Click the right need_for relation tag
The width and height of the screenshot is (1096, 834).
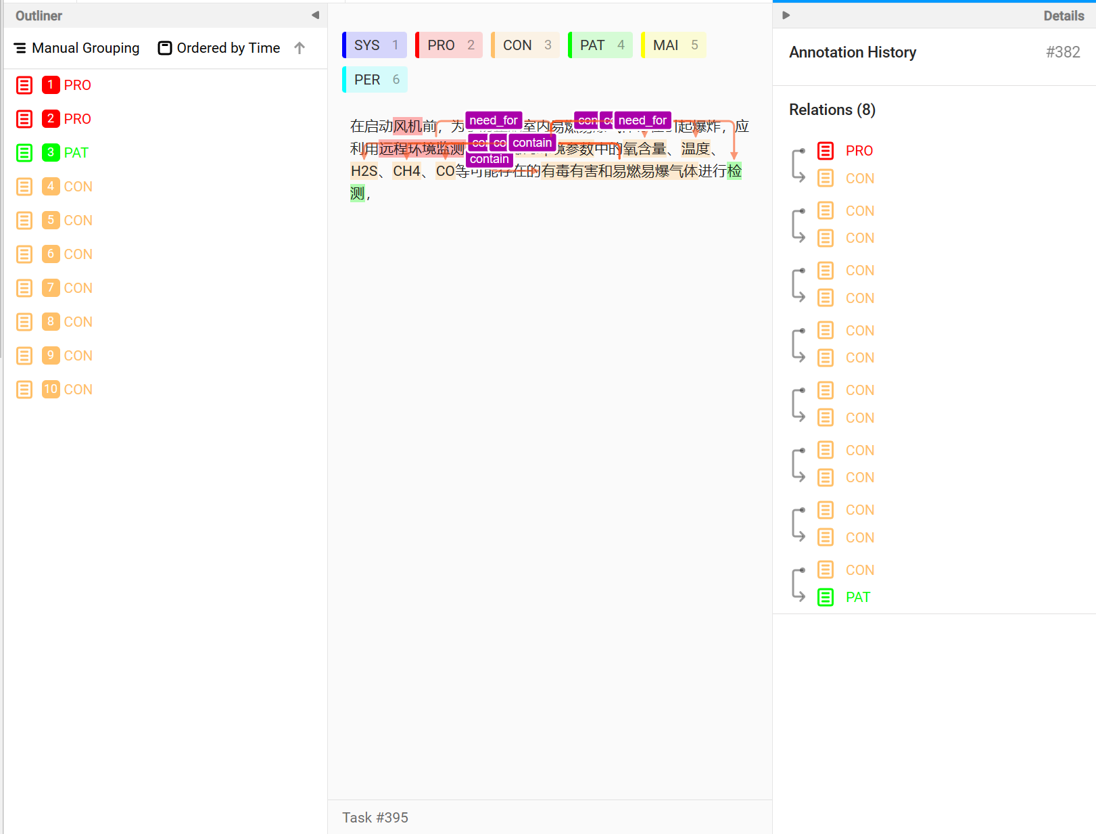[642, 120]
